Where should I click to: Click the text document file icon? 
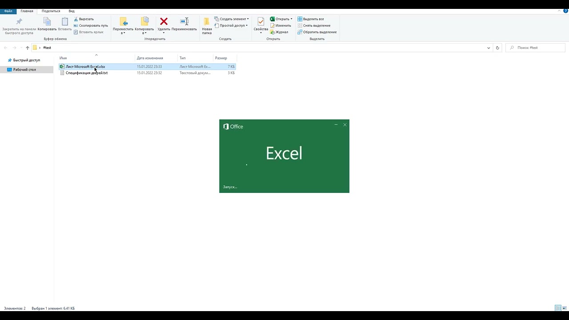click(x=62, y=73)
